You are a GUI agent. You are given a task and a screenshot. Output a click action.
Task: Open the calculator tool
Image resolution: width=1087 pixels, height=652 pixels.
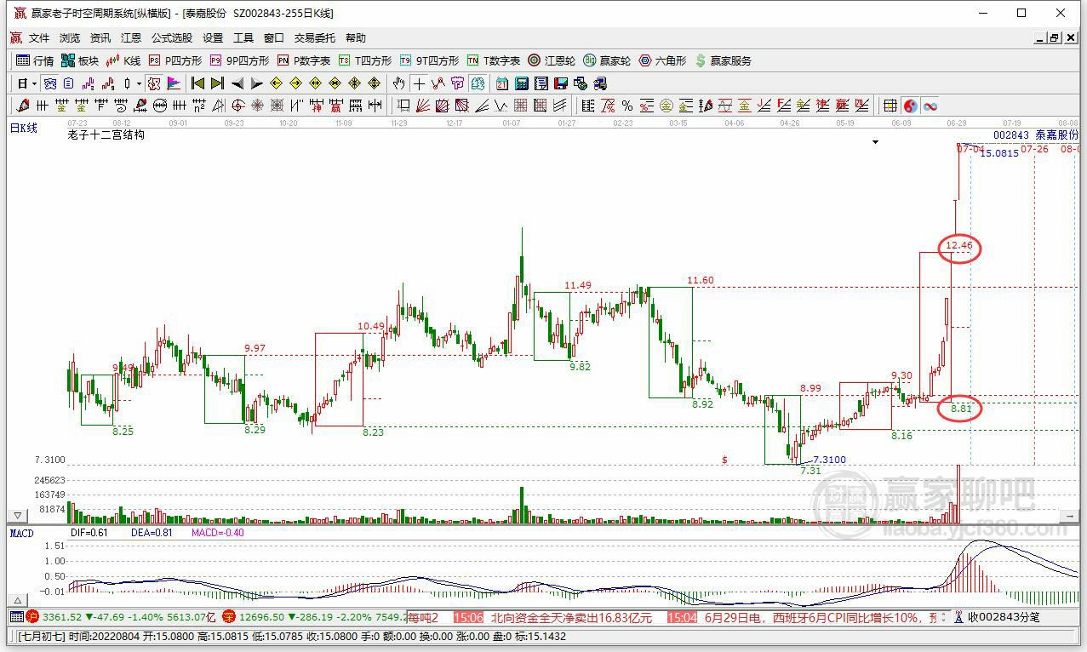[522, 83]
